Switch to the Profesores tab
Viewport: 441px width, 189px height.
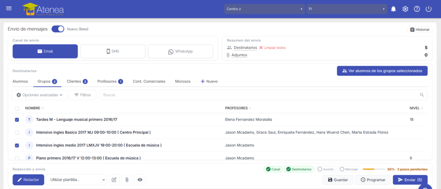pos(110,81)
